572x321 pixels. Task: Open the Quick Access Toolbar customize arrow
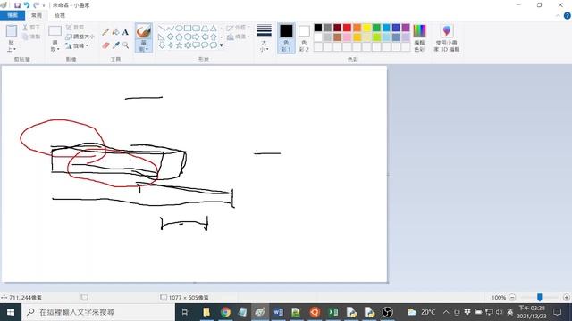pos(44,5)
